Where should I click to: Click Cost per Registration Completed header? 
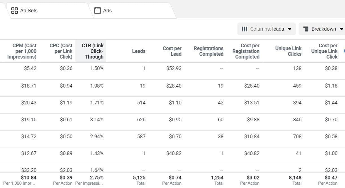tap(246, 51)
